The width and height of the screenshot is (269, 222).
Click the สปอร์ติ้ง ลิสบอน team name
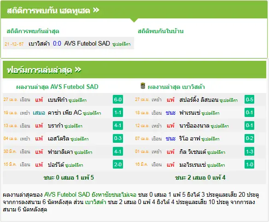click(x=199, y=99)
